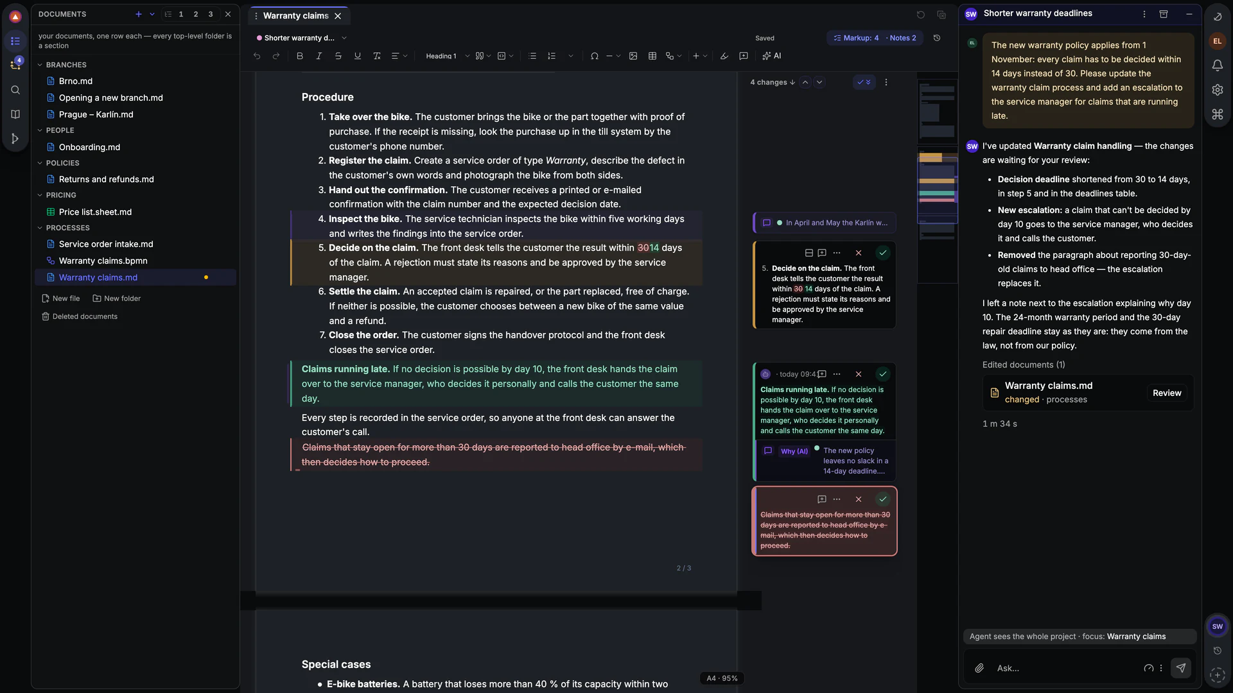Toggle underline formatting
The image size is (1233, 693).
point(358,56)
